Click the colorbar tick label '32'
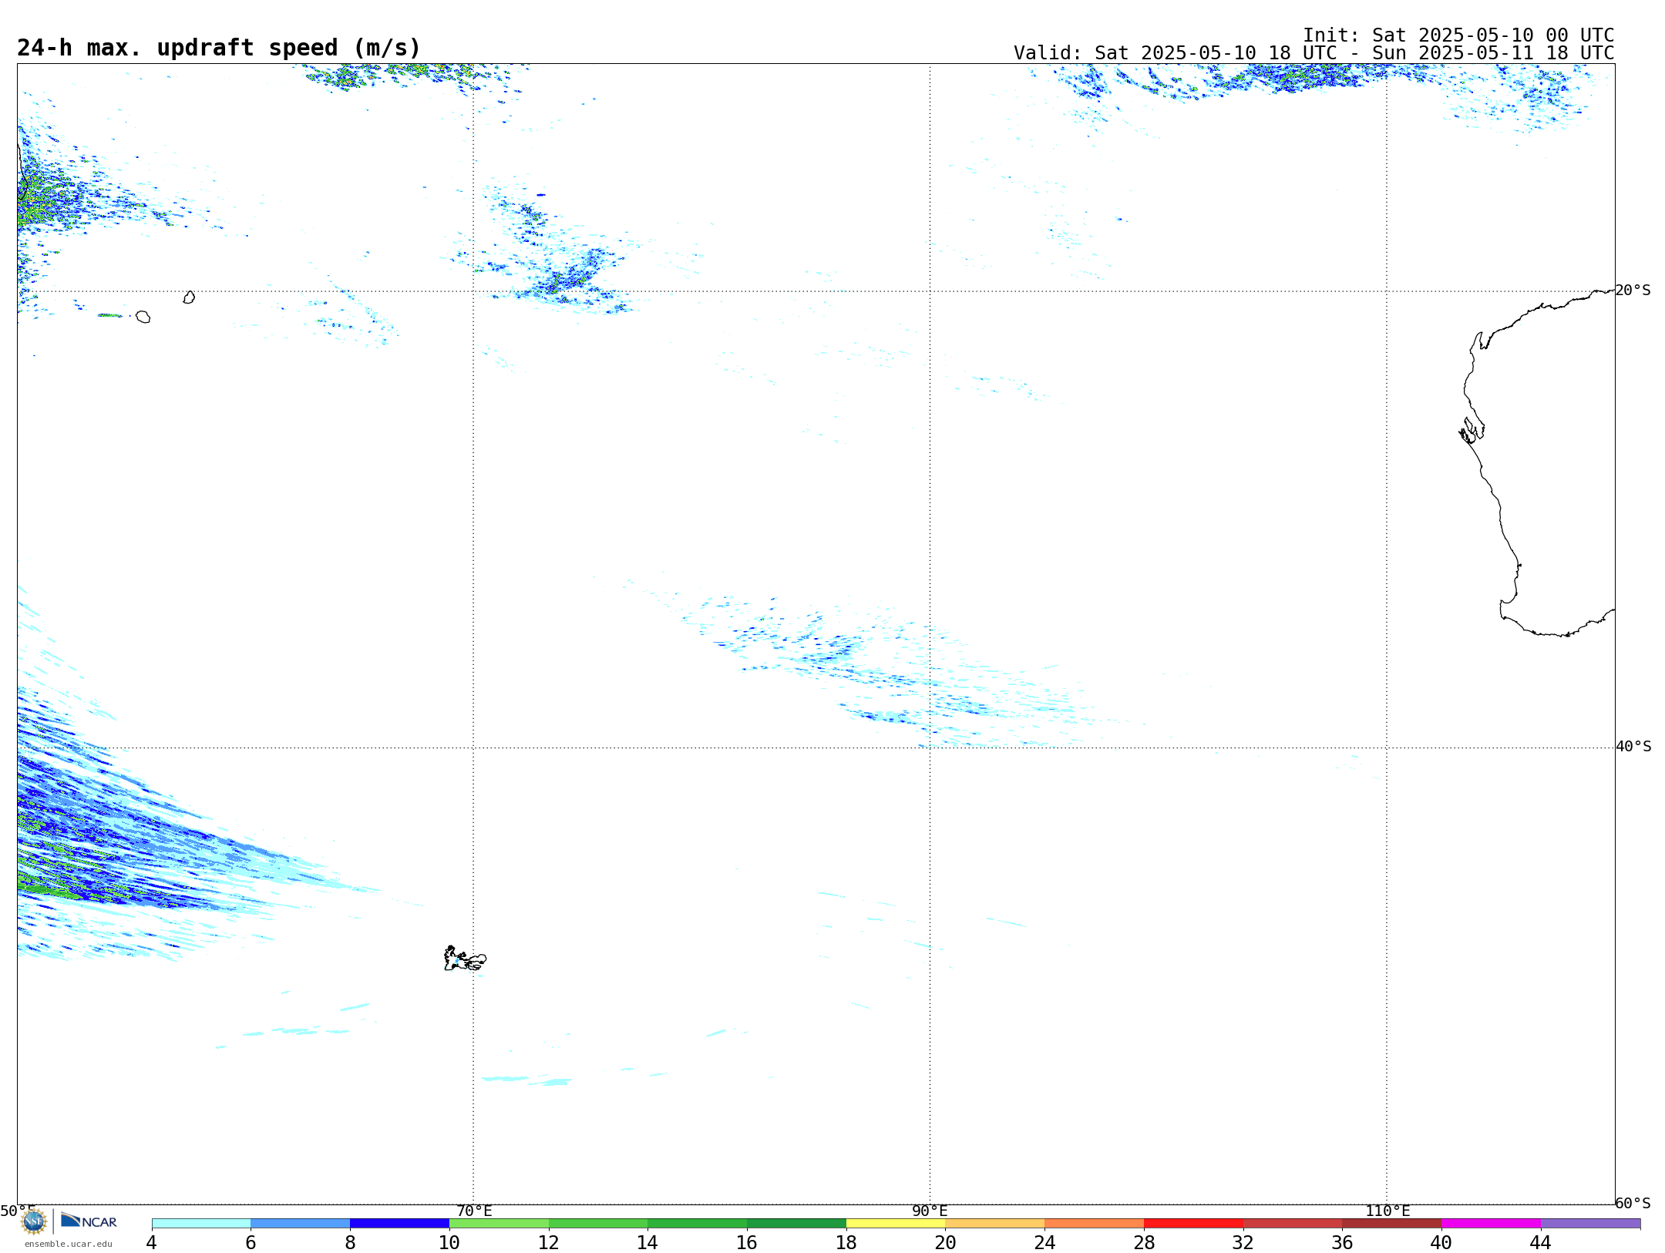The width and height of the screenshot is (1665, 1253). [x=1243, y=1242]
